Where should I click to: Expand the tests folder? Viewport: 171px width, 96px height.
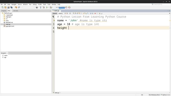3,21
